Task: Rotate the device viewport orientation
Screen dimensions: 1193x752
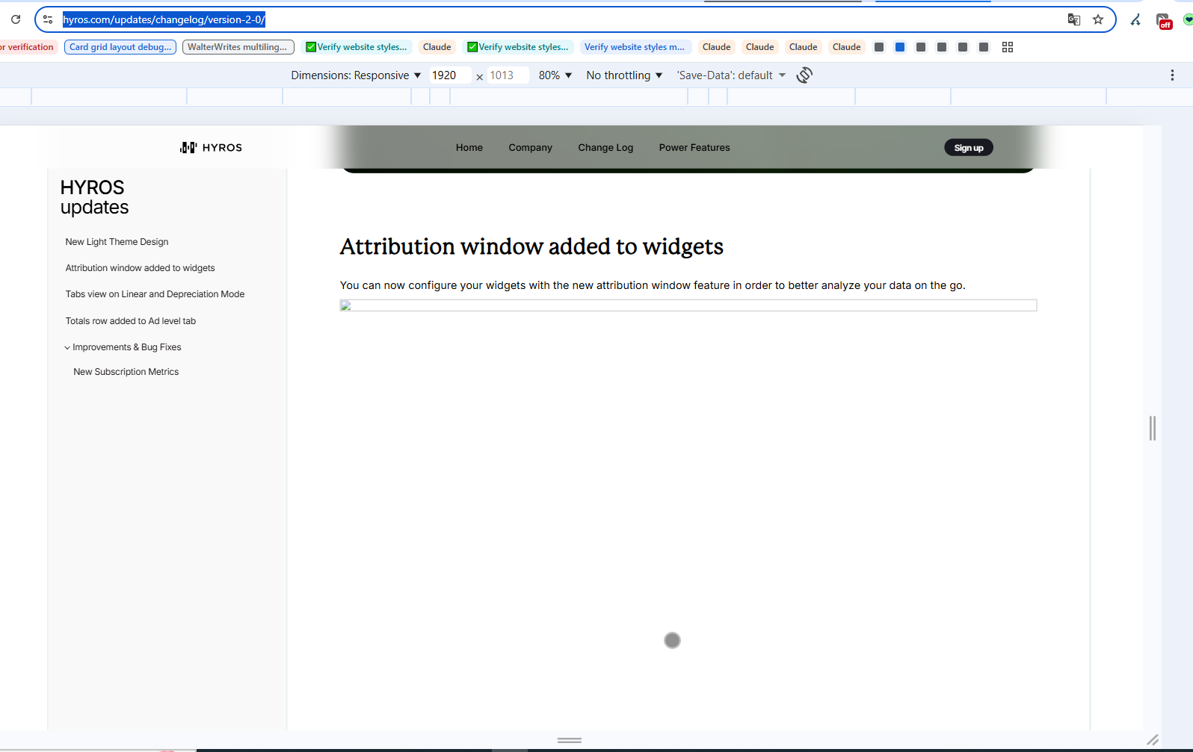Action: pos(804,75)
